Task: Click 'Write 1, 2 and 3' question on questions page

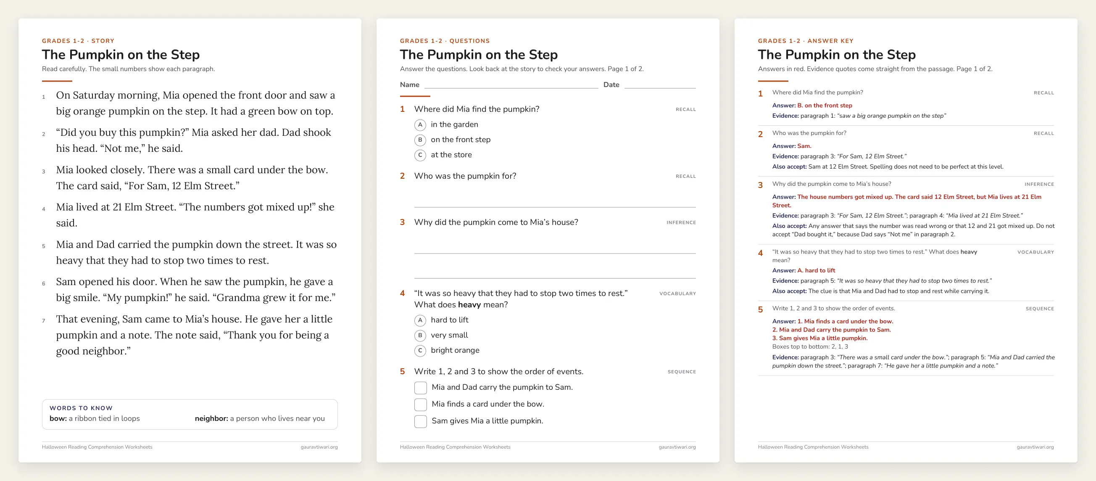Action: pyautogui.click(x=499, y=372)
